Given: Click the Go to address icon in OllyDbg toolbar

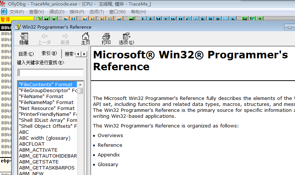Looking at the screenshot, I should click(132, 19).
